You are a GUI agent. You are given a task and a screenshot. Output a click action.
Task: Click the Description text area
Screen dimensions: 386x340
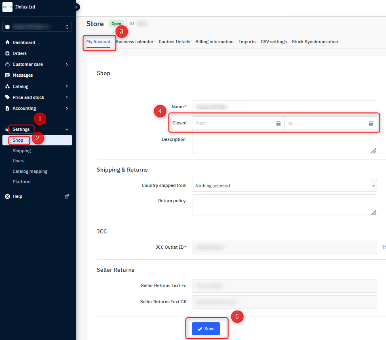[x=284, y=144]
